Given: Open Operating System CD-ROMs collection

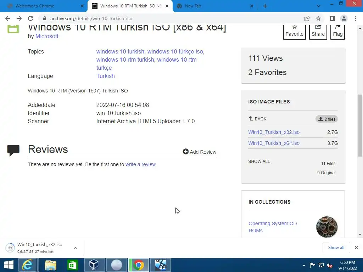Looking at the screenshot, I should 273,227.
